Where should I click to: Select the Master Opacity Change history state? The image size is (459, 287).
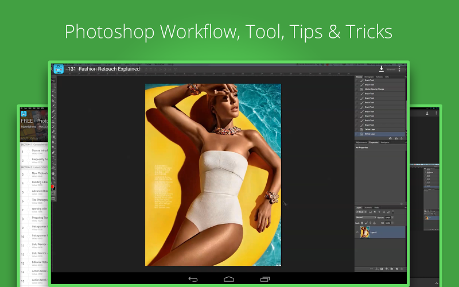tap(380, 90)
